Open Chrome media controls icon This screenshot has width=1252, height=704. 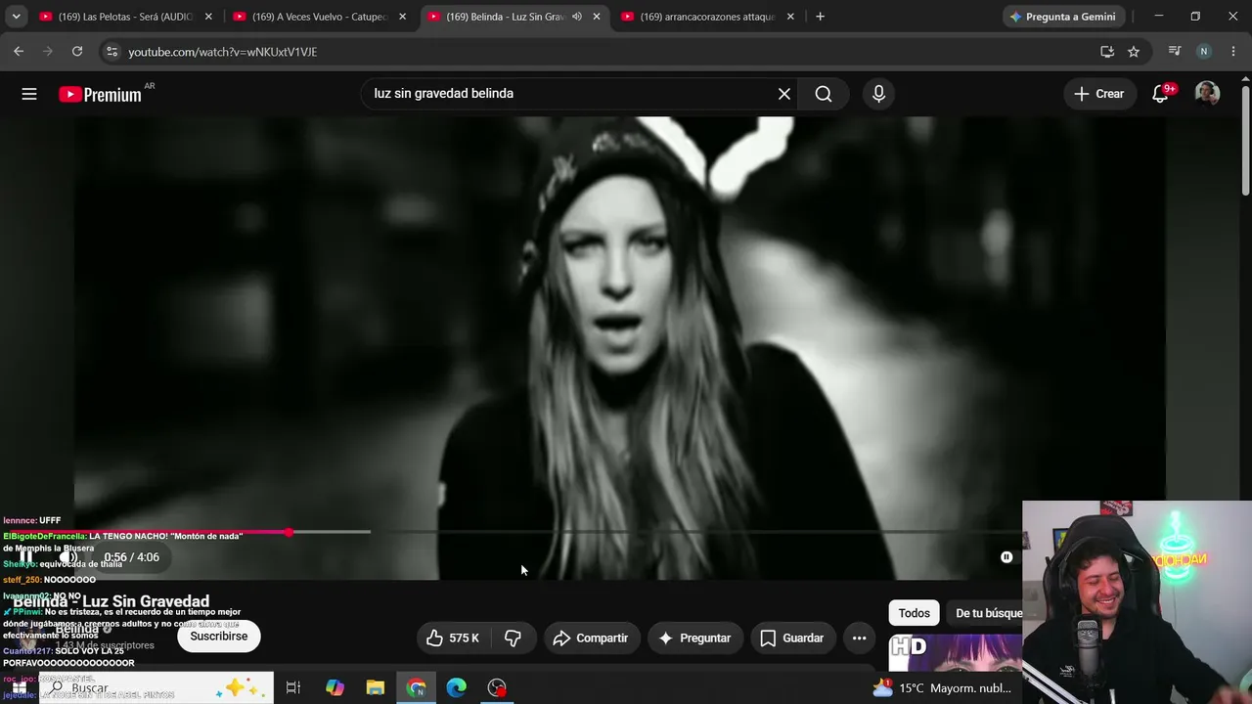(x=1175, y=52)
